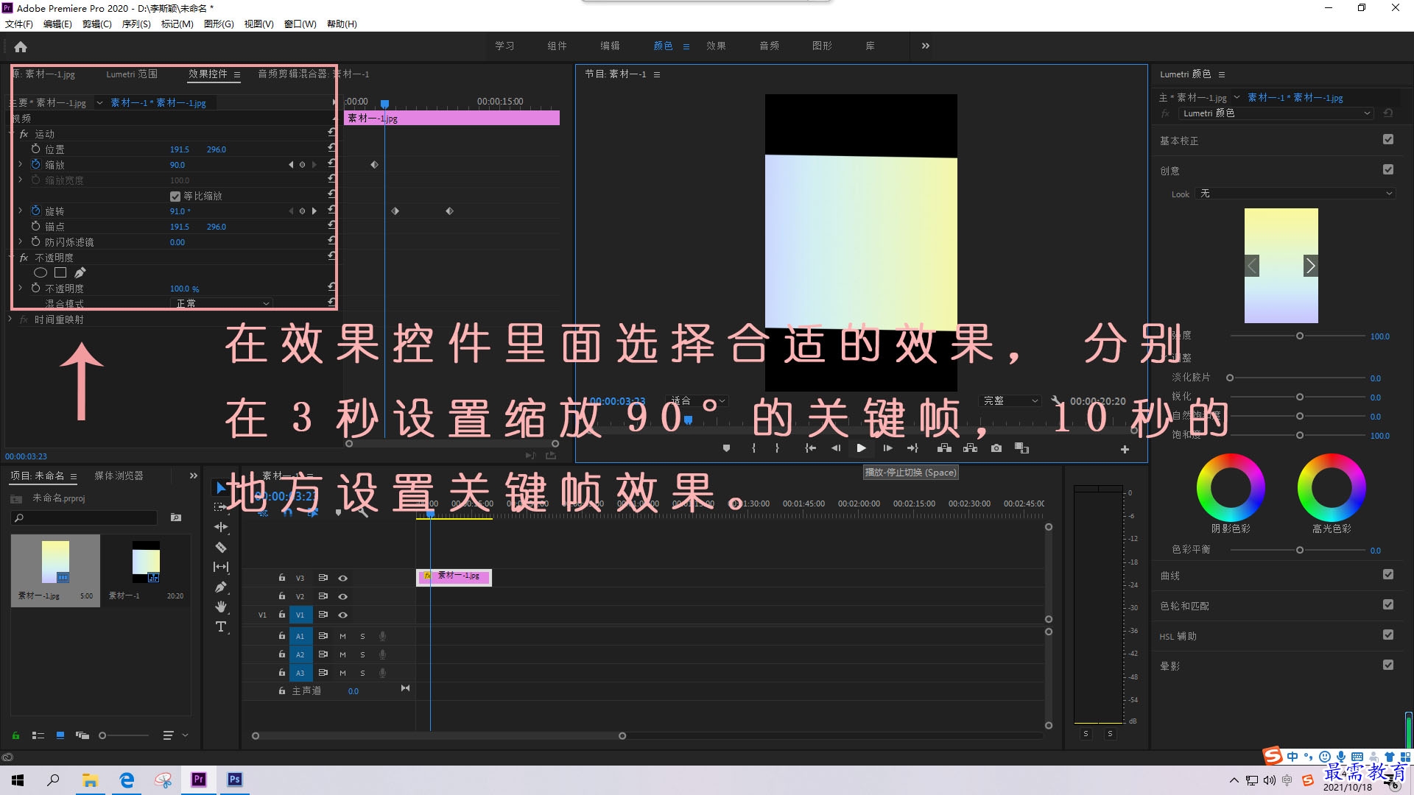Select the Hand tool

(x=220, y=607)
